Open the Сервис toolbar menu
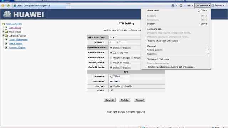Screen dimensions: 228x128 (218, 5)
